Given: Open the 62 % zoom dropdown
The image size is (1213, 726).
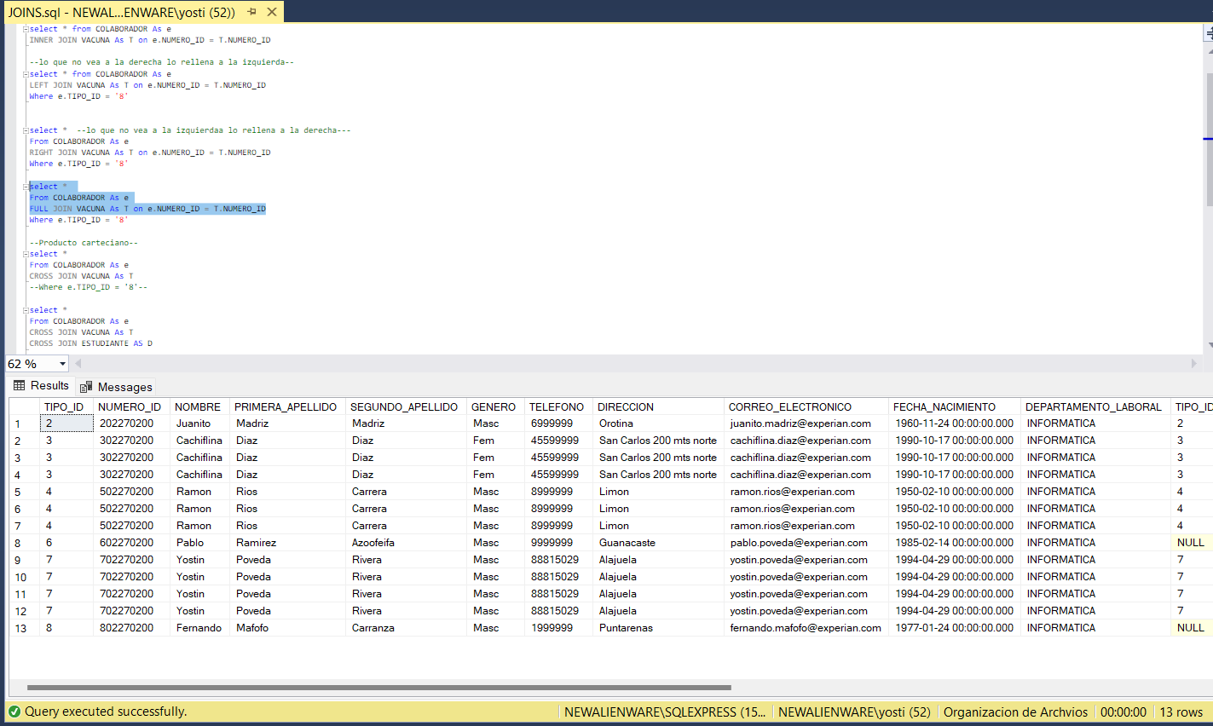Looking at the screenshot, I should coord(62,364).
